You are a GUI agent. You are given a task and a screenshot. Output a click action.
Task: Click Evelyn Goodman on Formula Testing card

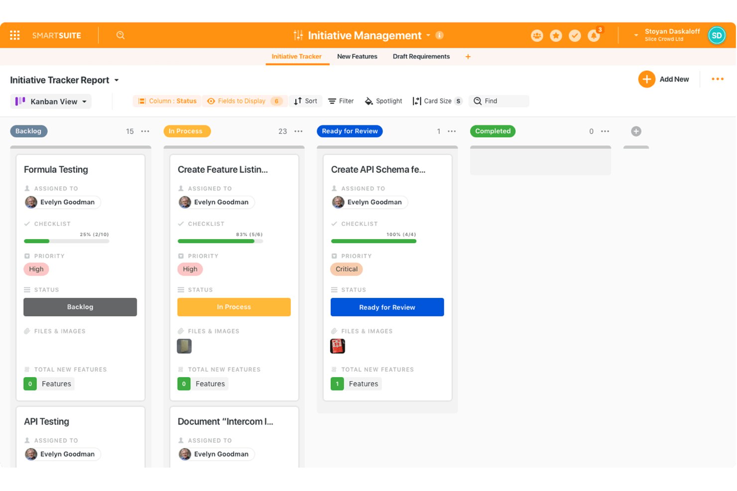click(62, 202)
